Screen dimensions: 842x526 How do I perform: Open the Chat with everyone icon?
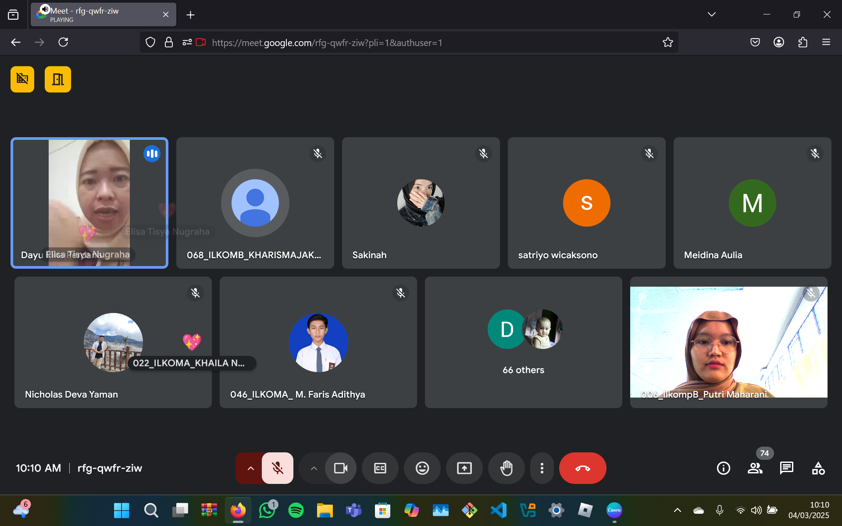786,468
